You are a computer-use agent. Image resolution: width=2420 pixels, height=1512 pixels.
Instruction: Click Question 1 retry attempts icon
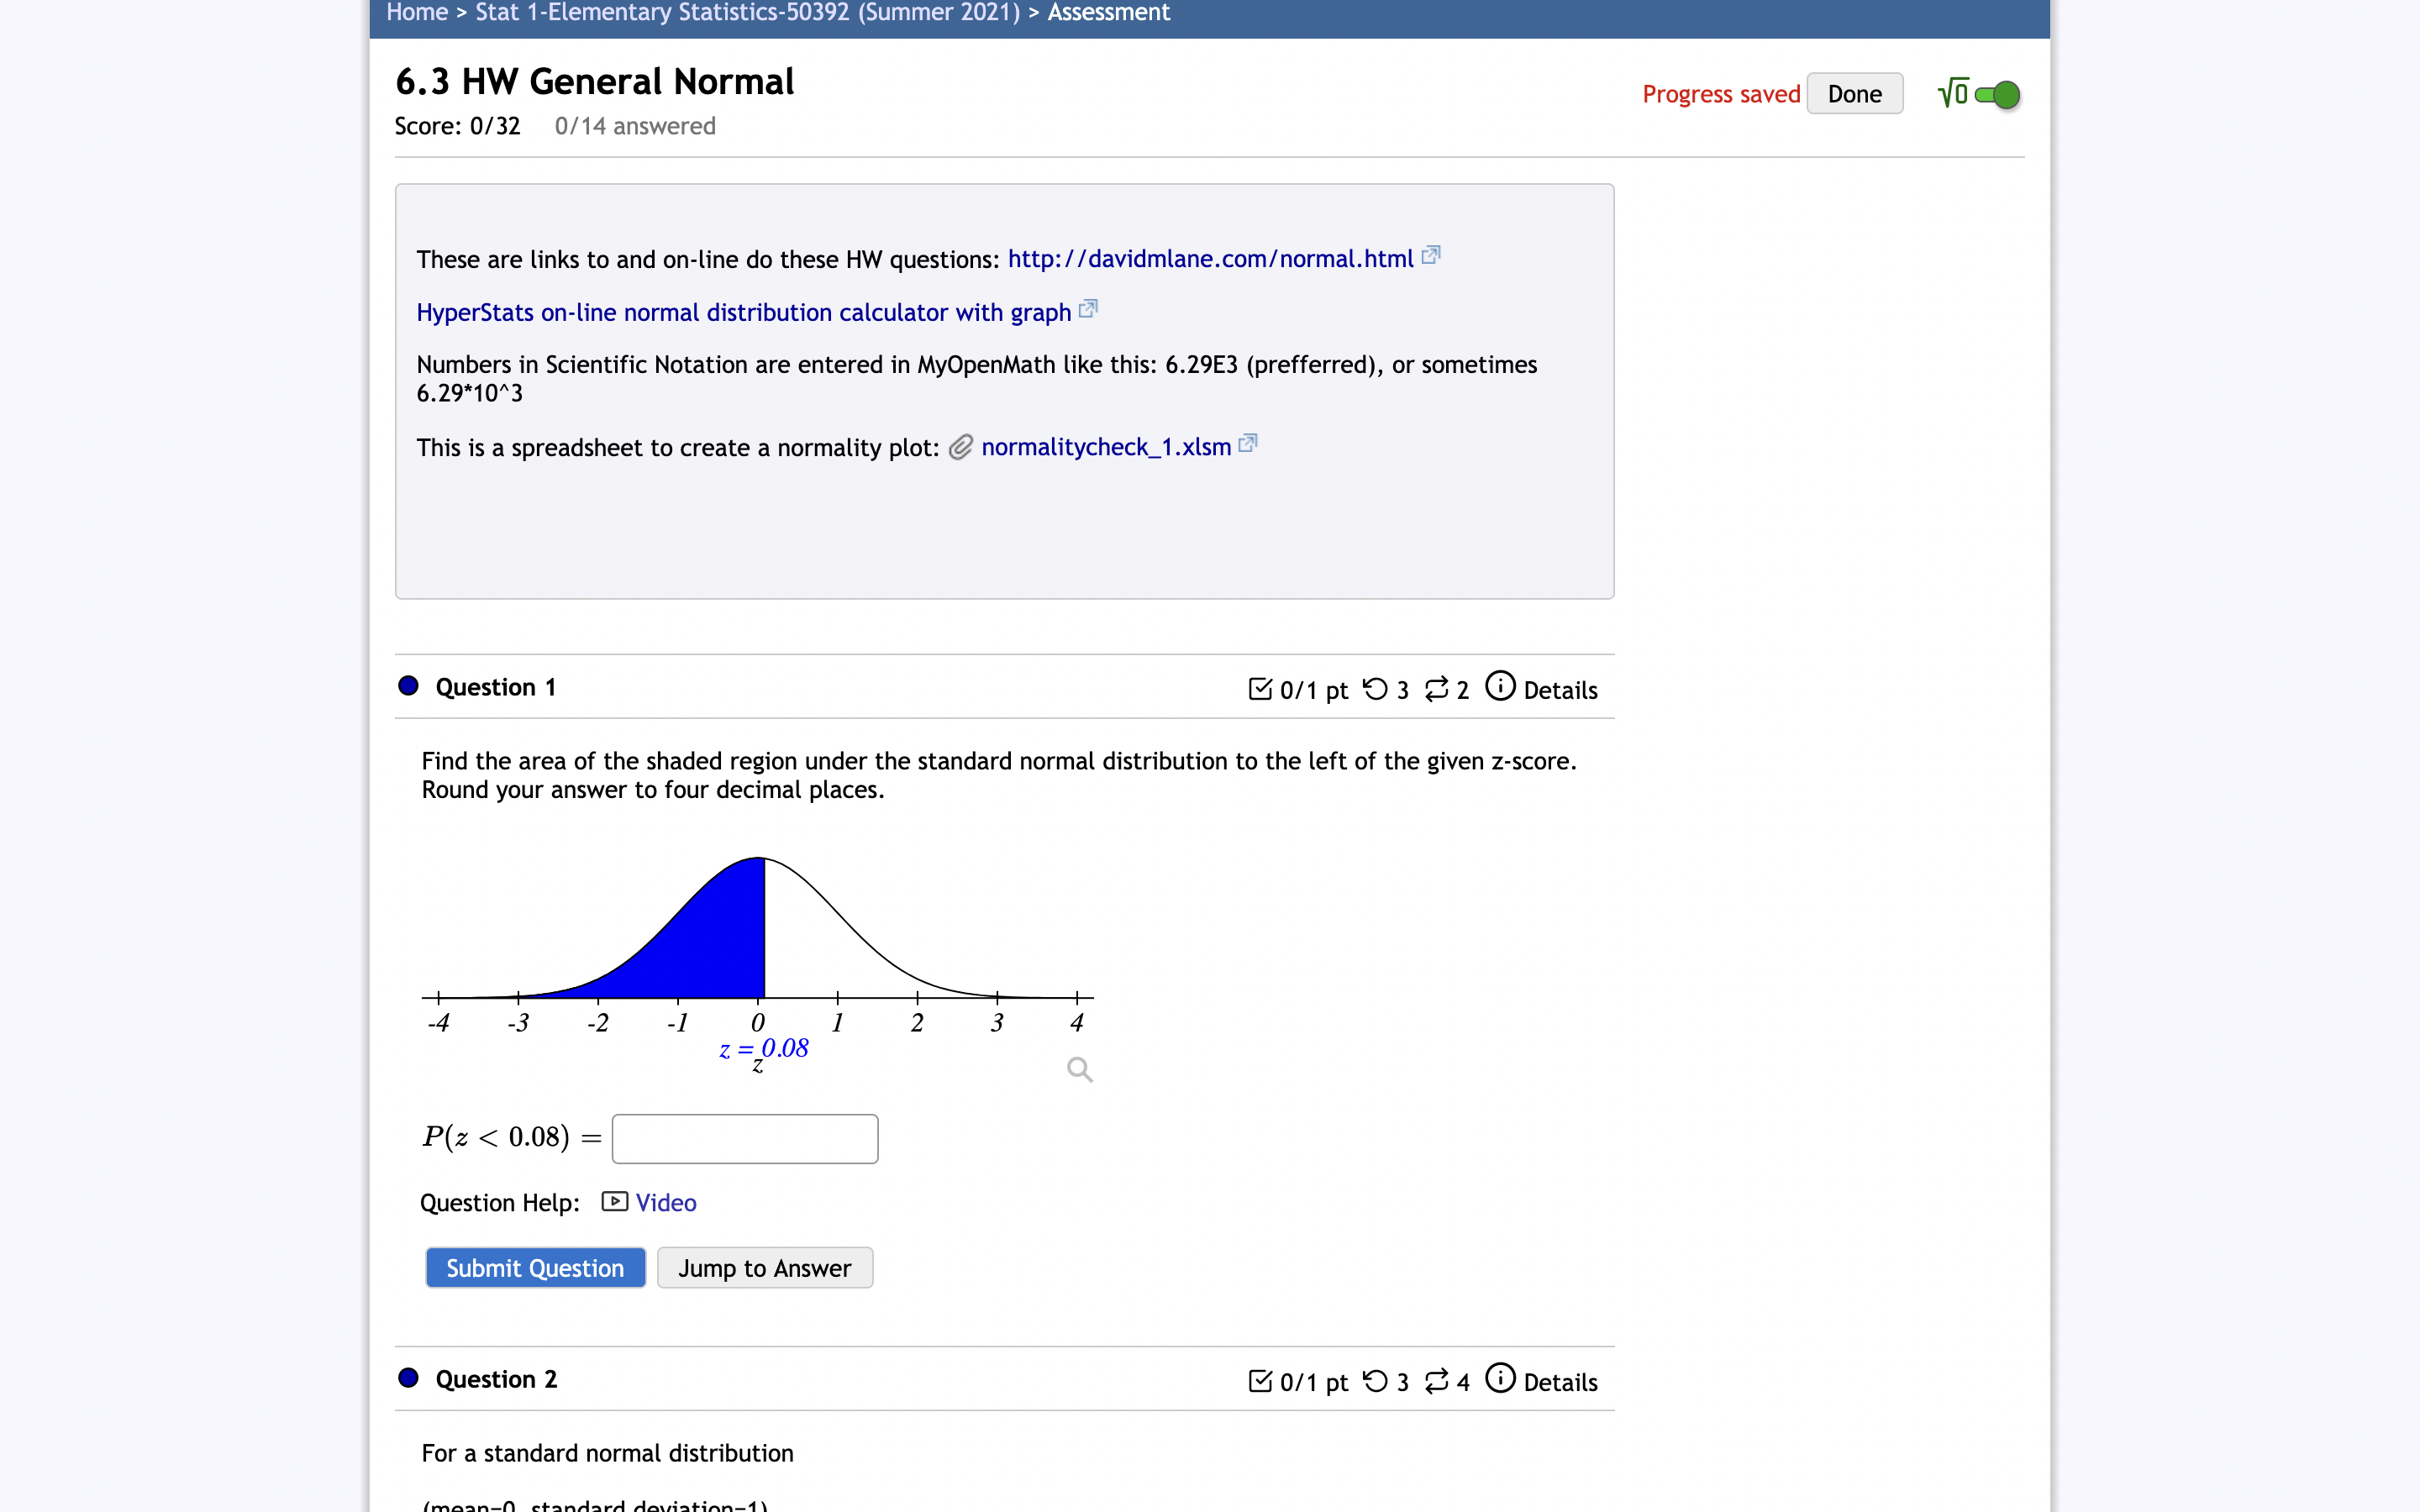coord(1376,689)
